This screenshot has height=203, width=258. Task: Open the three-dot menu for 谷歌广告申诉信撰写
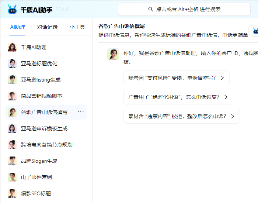click(81, 112)
